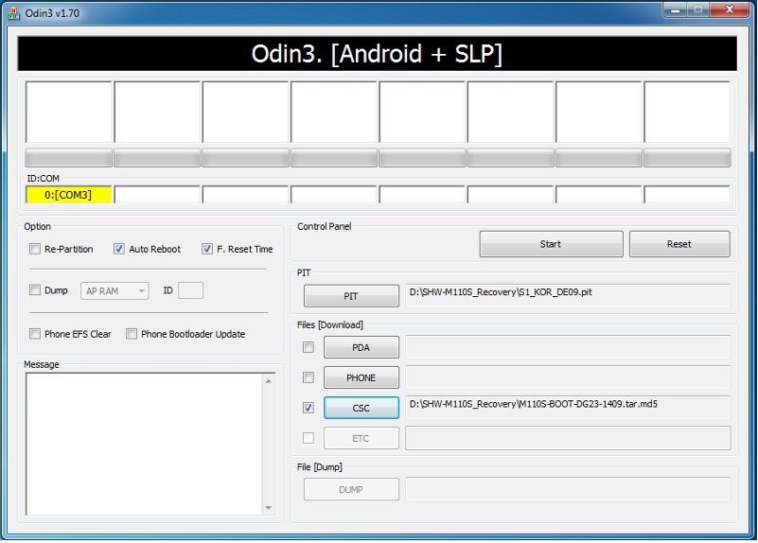This screenshot has height=543, width=758.
Task: Click the first device progress bar
Action: [69, 158]
